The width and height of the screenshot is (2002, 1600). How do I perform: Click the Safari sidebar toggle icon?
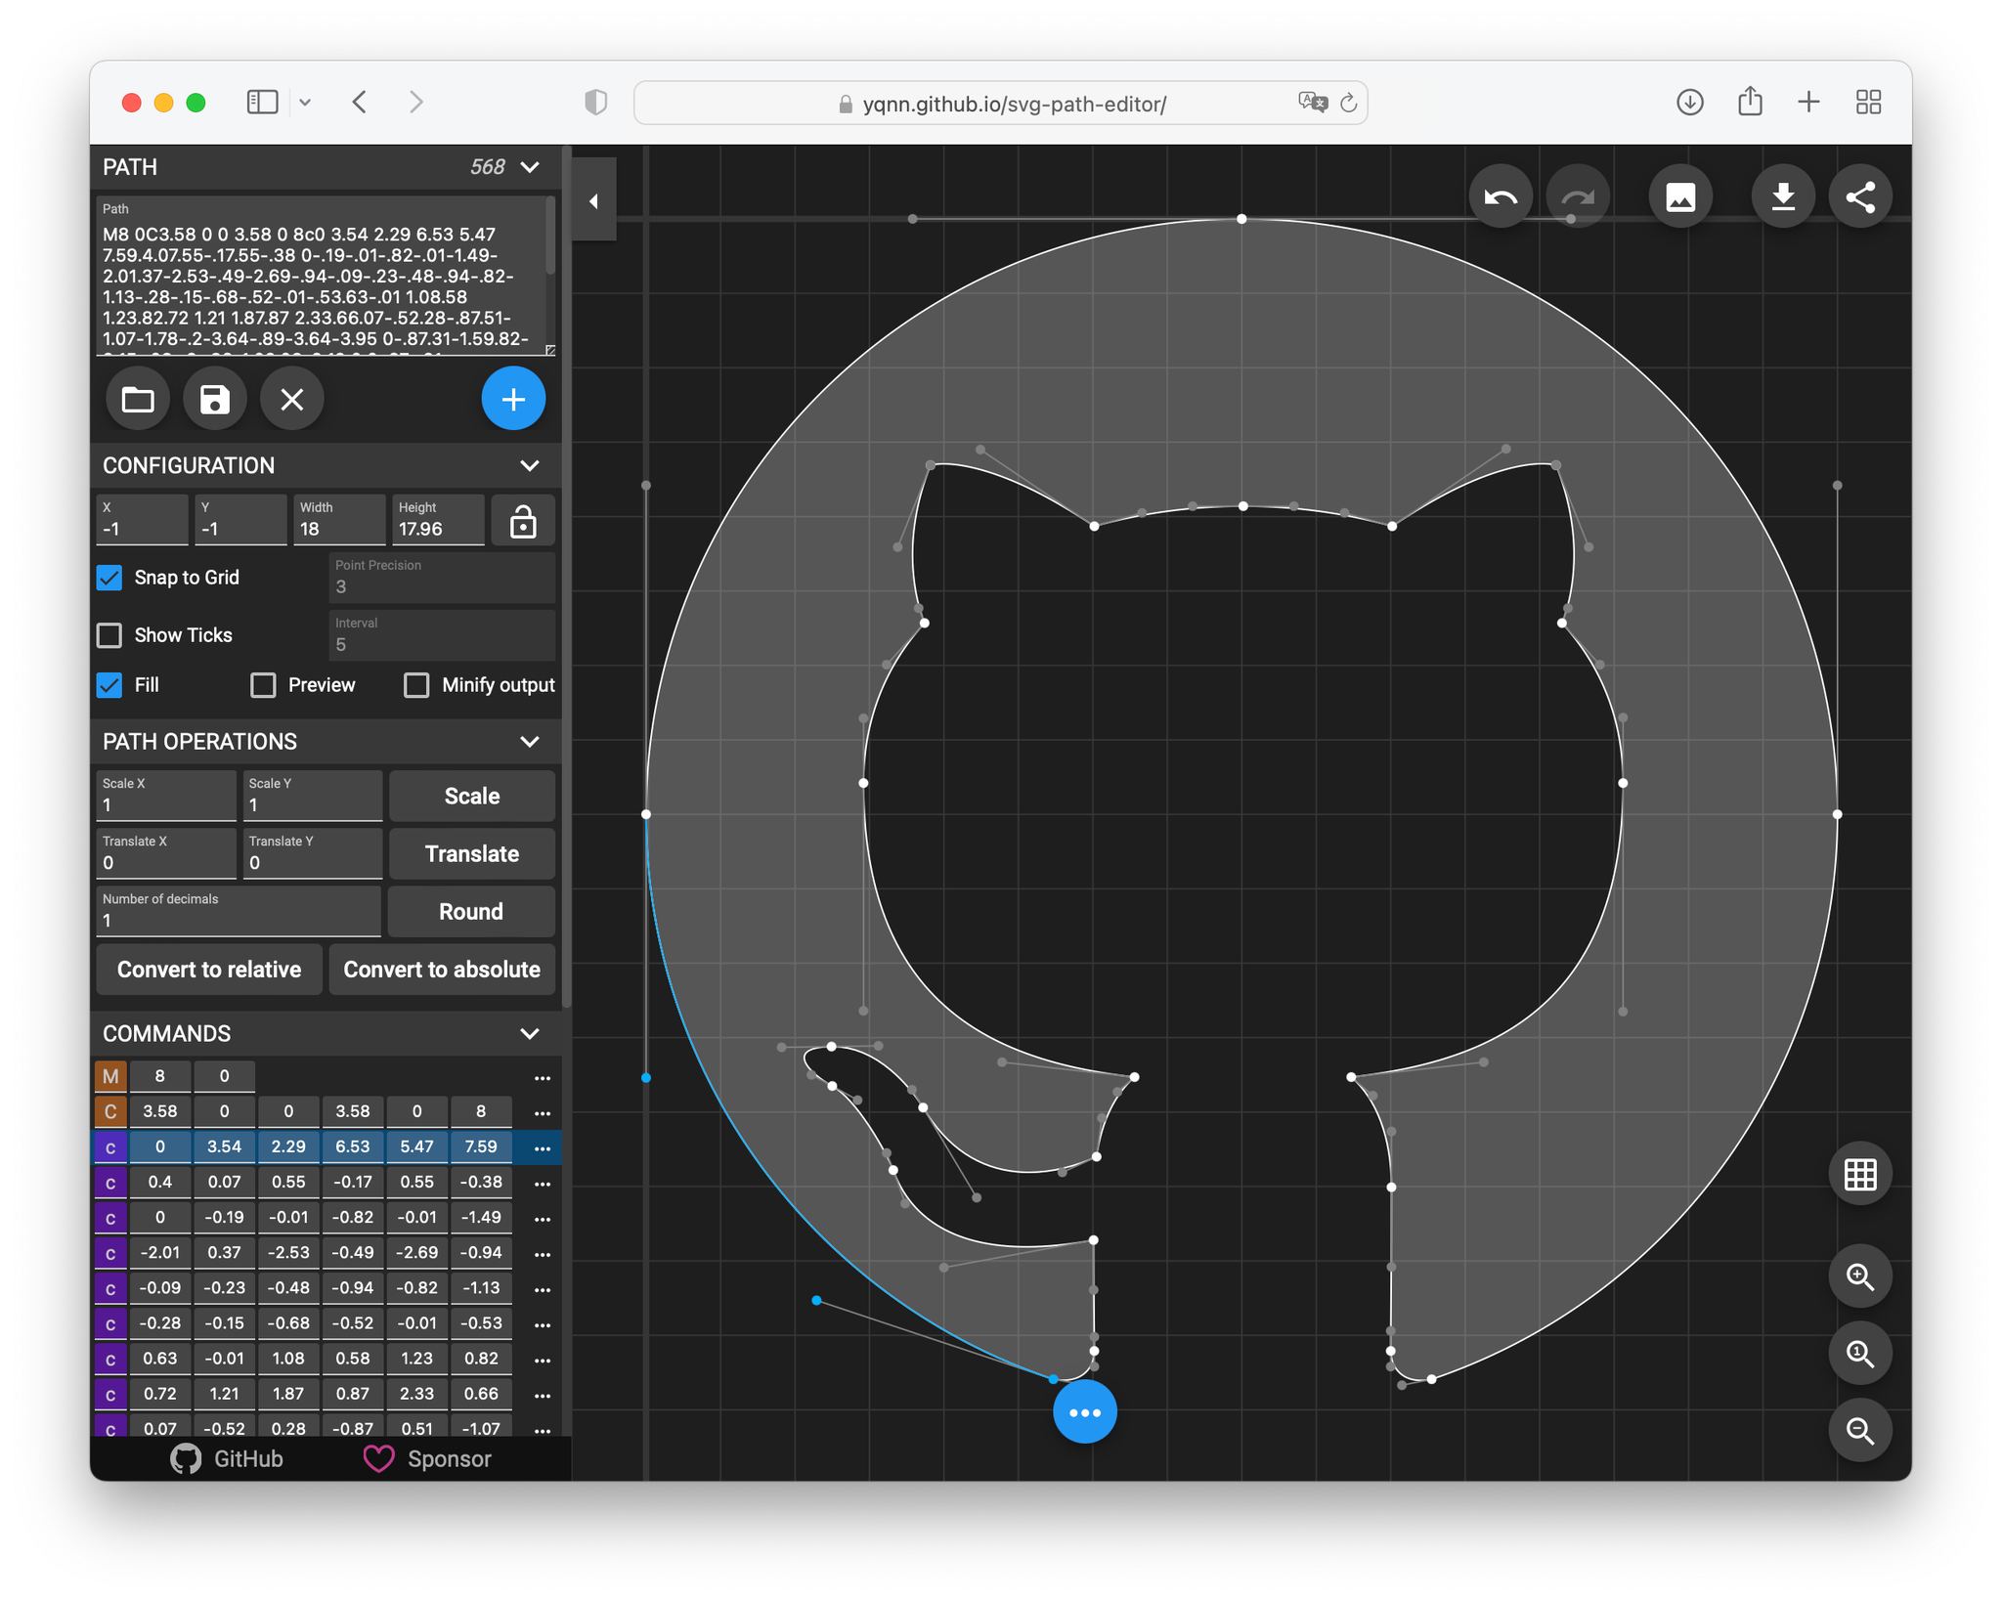[x=262, y=103]
